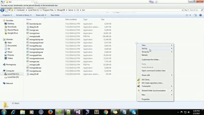Open Properties from context menu
The height and width of the screenshot is (115, 204).
[155, 99]
